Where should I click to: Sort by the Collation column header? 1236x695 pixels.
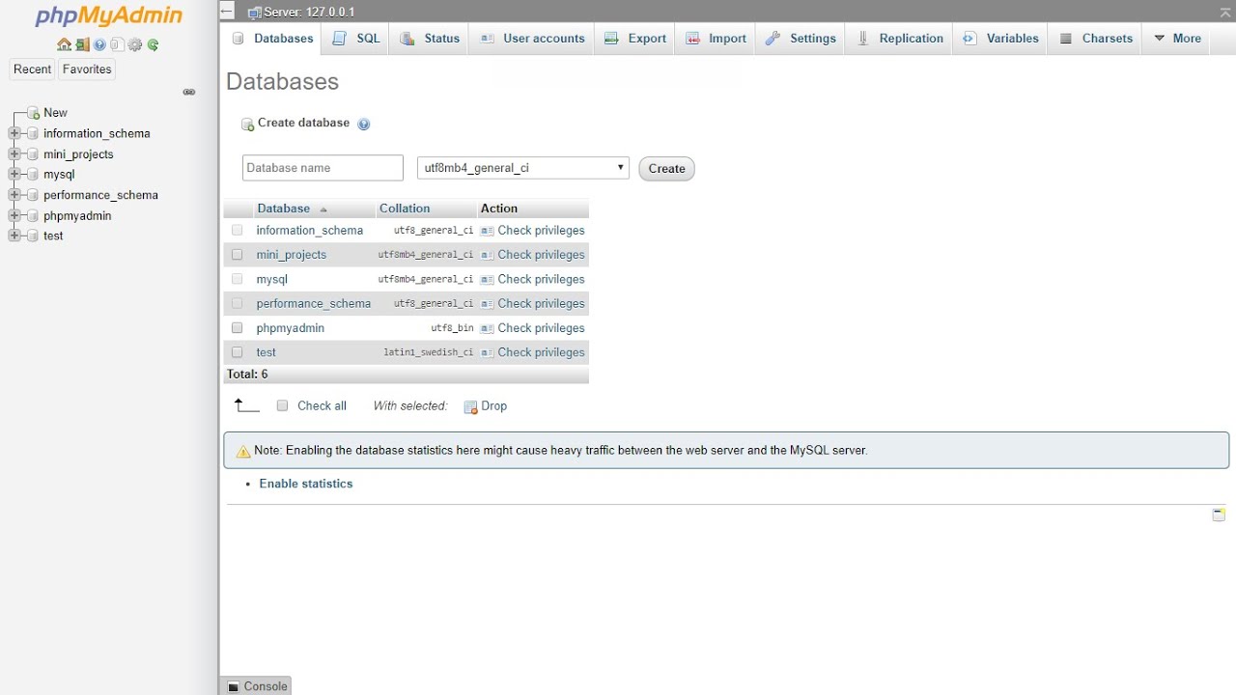click(x=405, y=208)
